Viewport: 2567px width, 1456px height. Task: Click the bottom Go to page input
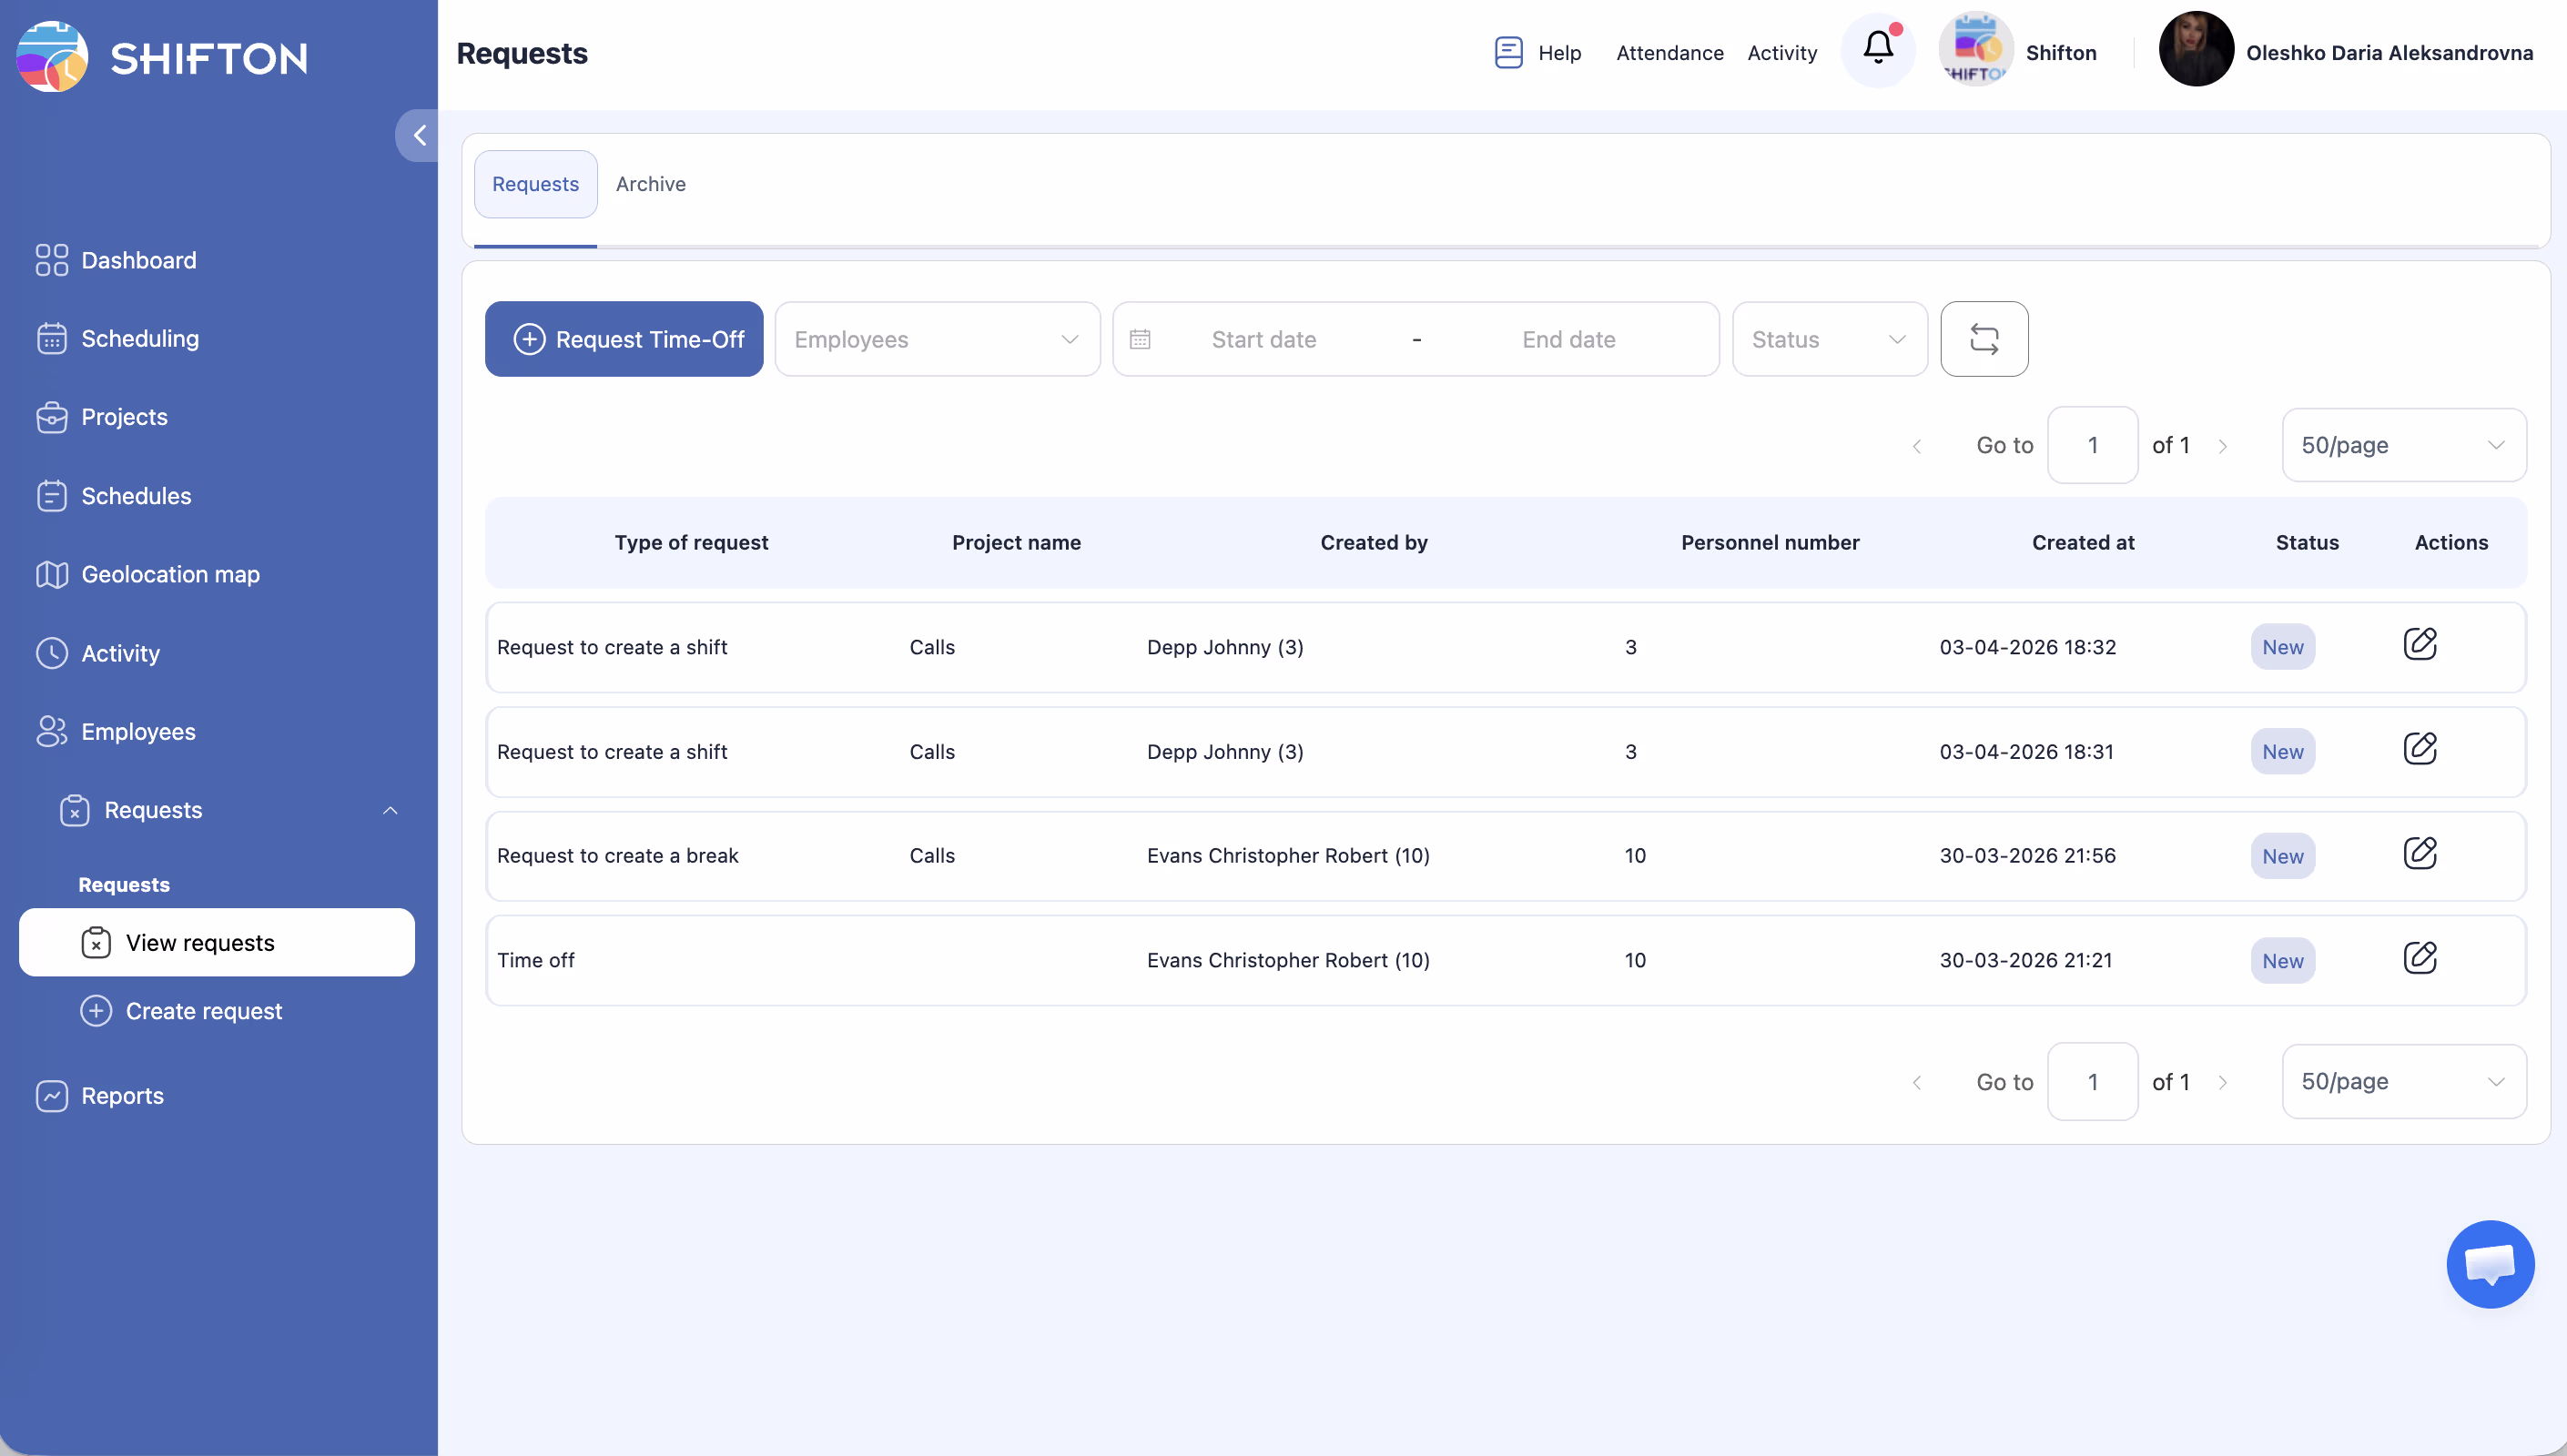point(2091,1081)
